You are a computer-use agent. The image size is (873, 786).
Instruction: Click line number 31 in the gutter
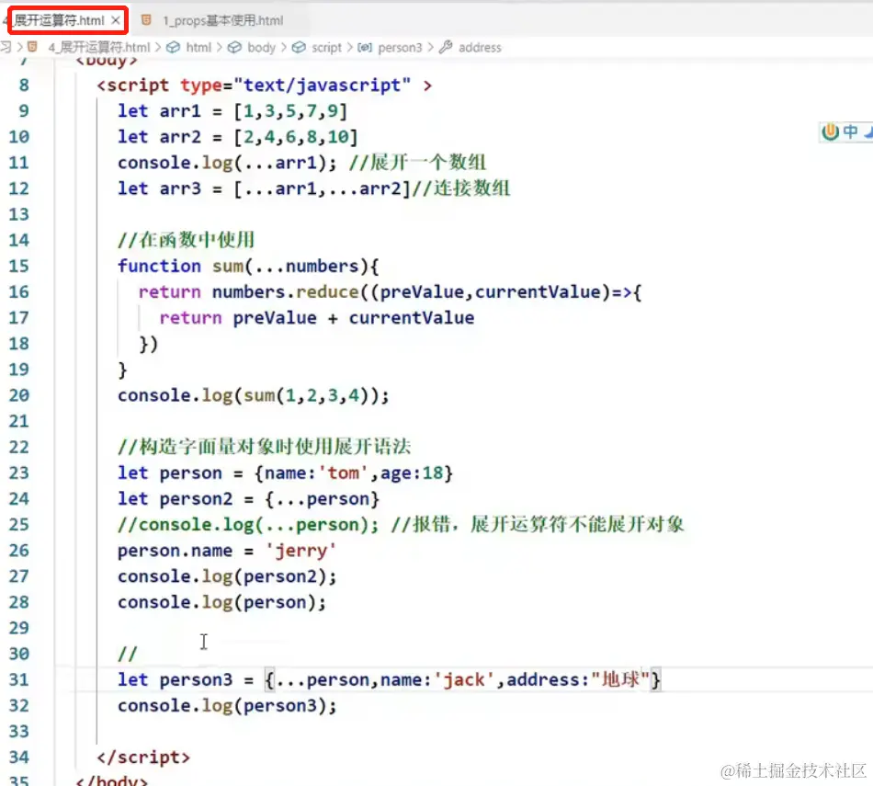(x=19, y=679)
